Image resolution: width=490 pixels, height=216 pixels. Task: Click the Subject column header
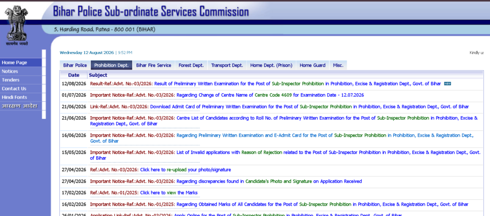pos(98,75)
